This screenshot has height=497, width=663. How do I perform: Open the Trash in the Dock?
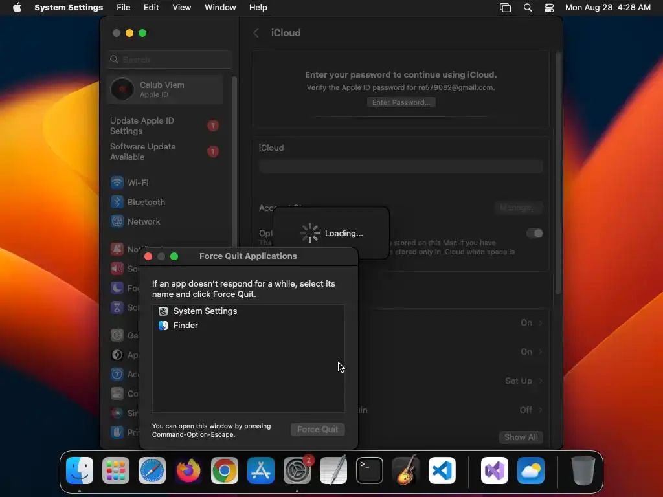tap(583, 470)
